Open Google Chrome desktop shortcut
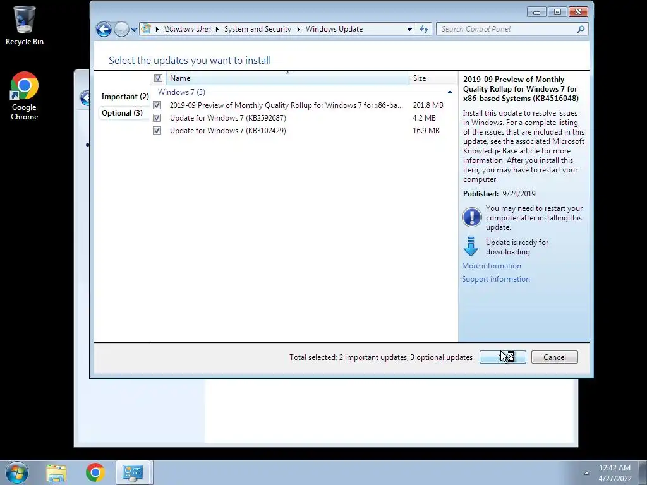This screenshot has height=485, width=647. [x=25, y=96]
